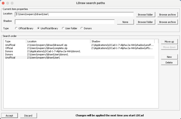Delete the selected search path
Image resolution: width=181 pixels, height=119 pixels.
[x=169, y=62]
